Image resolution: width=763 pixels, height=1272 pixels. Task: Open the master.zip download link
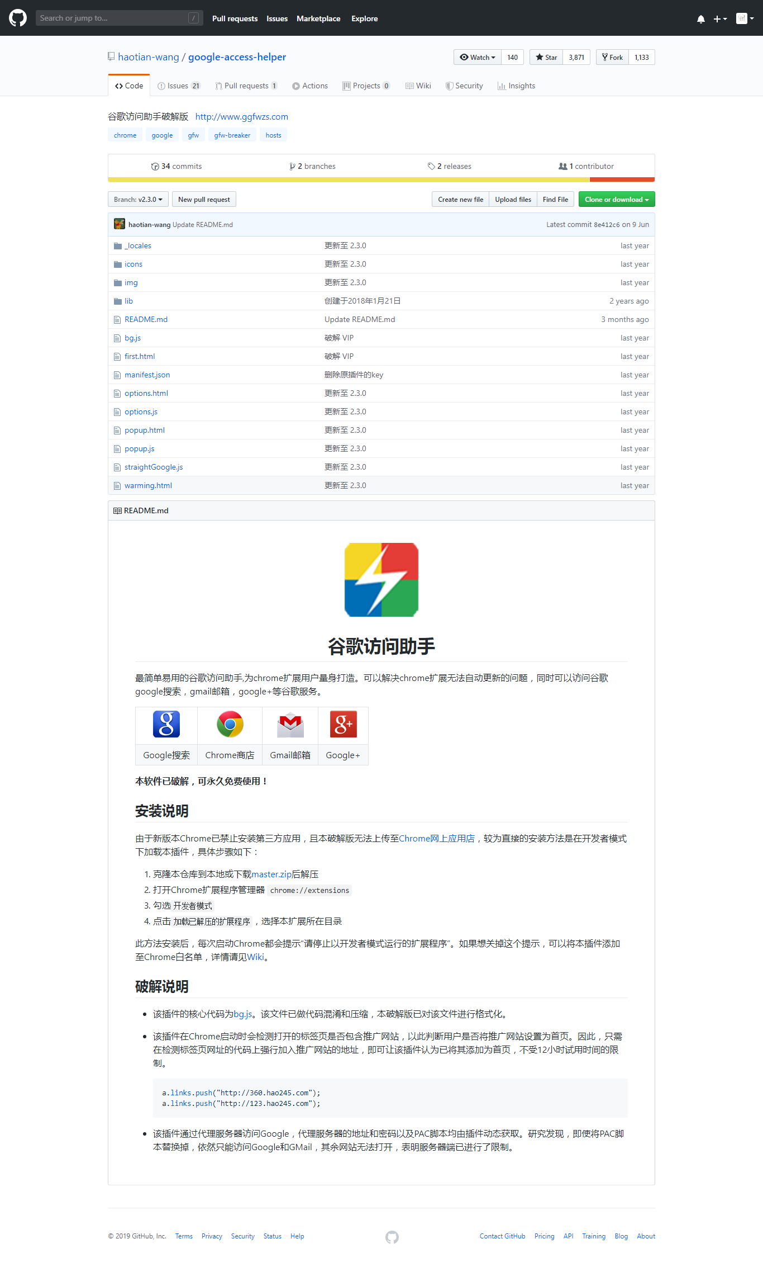(x=271, y=874)
